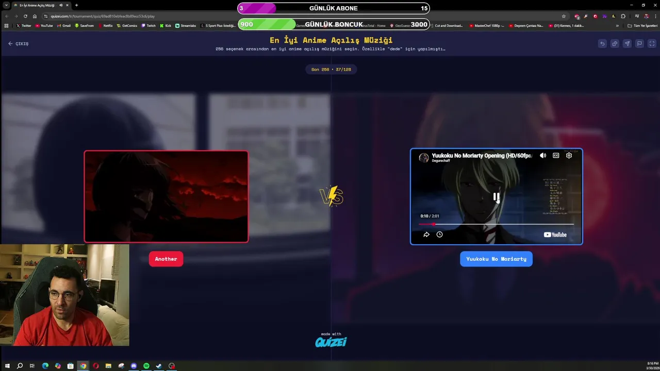Open Steam from taskbar
The height and width of the screenshot is (371, 660).
159,366
